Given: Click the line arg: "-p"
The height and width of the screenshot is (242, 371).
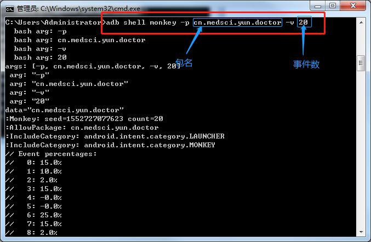Looking at the screenshot, I should point(30,75).
